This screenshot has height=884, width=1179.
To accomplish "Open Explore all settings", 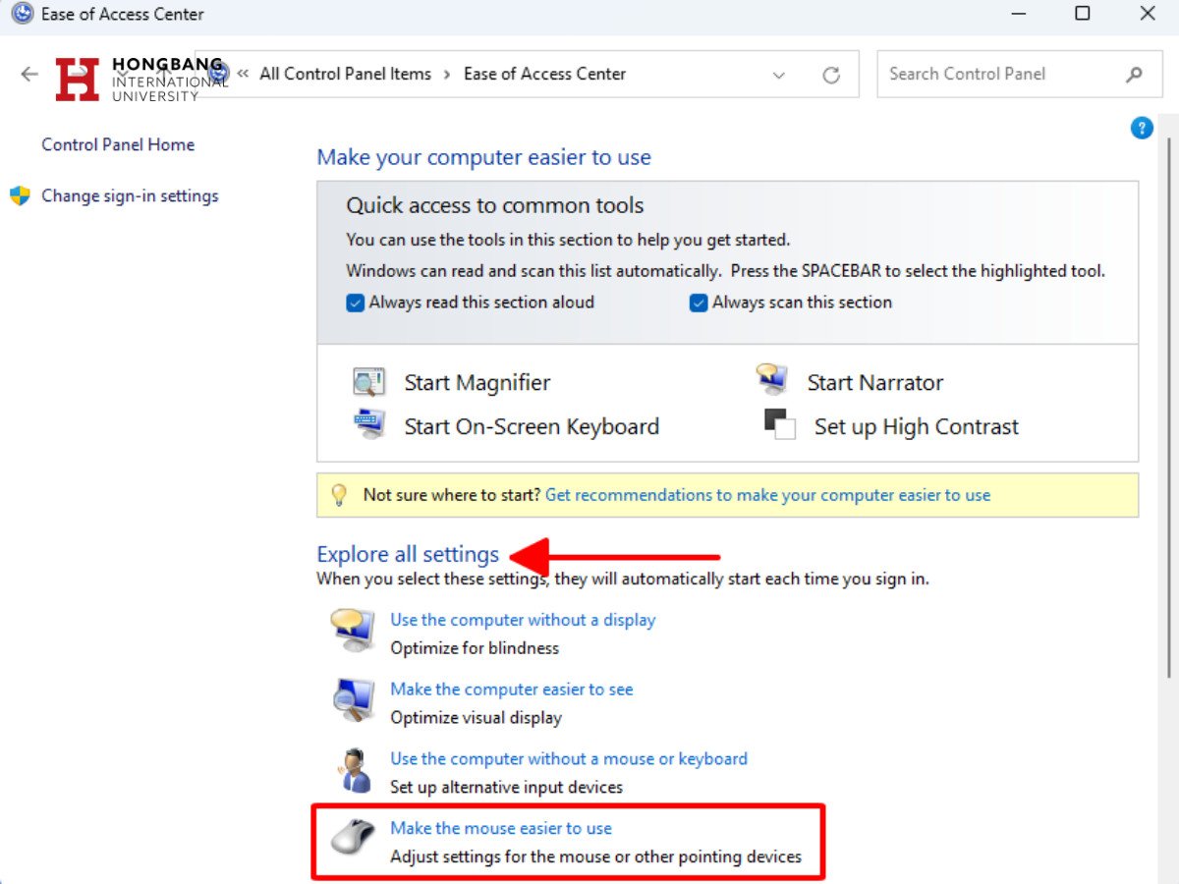I will [408, 554].
